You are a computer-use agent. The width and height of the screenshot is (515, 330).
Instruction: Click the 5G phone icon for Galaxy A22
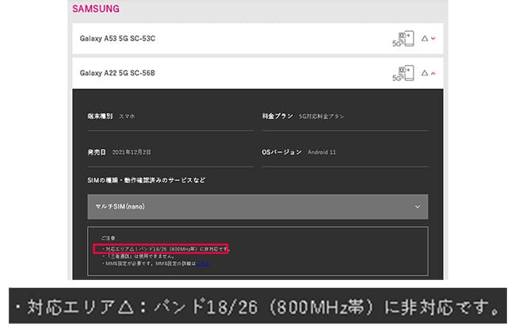pos(403,73)
